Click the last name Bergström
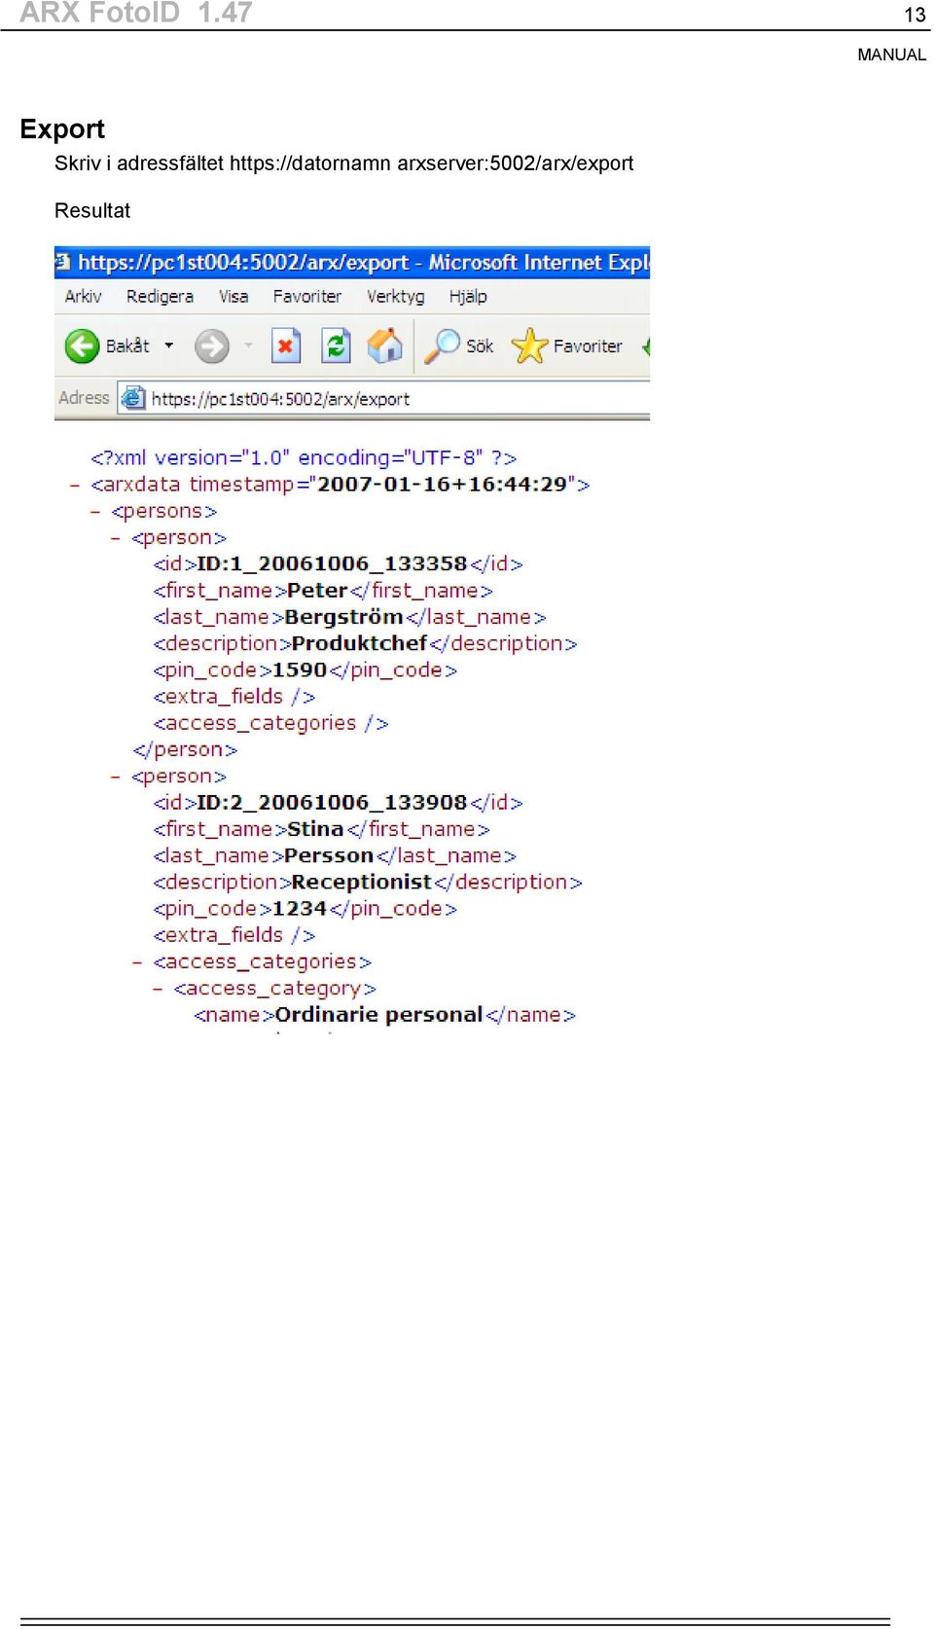 (x=343, y=617)
